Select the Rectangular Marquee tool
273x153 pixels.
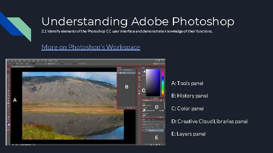coord(8,72)
